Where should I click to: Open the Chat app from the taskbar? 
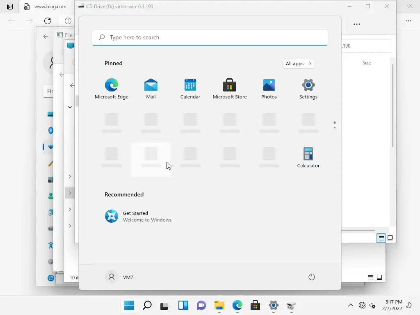coord(201,305)
